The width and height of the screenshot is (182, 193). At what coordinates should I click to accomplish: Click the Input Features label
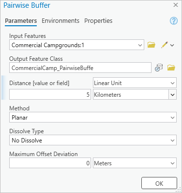click(28, 36)
